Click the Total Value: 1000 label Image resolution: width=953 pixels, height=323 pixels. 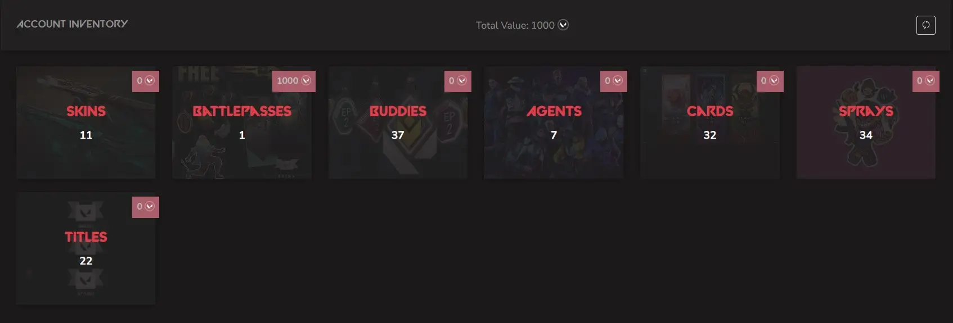point(515,25)
